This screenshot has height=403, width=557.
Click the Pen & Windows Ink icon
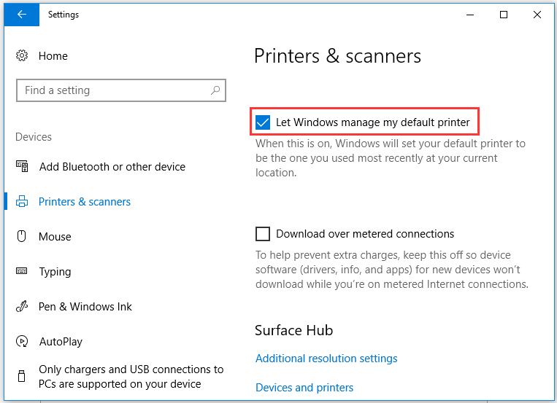coord(22,307)
